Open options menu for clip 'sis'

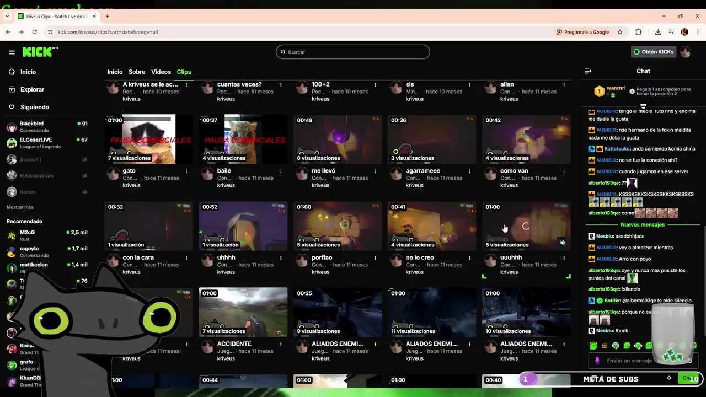[469, 85]
